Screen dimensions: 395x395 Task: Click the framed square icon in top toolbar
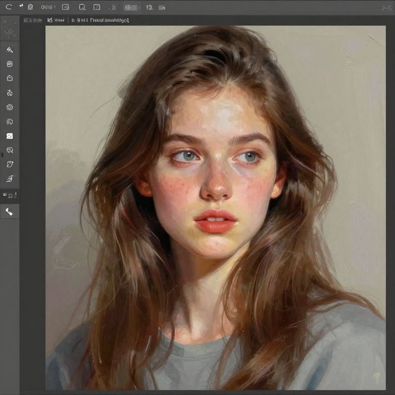point(65,7)
